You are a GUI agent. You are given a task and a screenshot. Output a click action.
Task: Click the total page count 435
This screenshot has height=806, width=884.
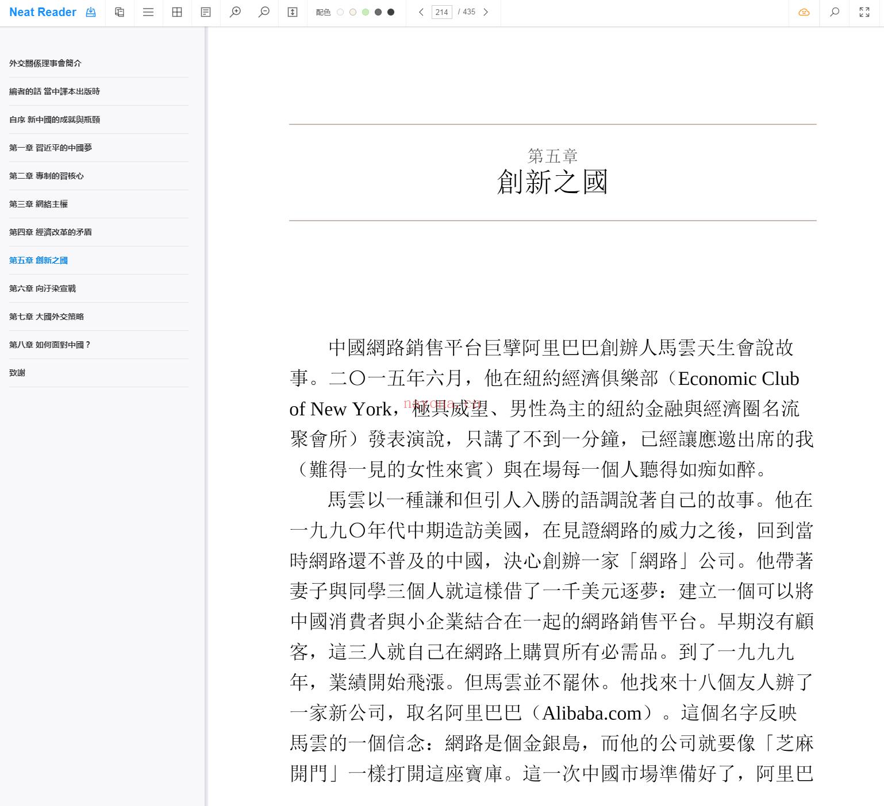(469, 12)
